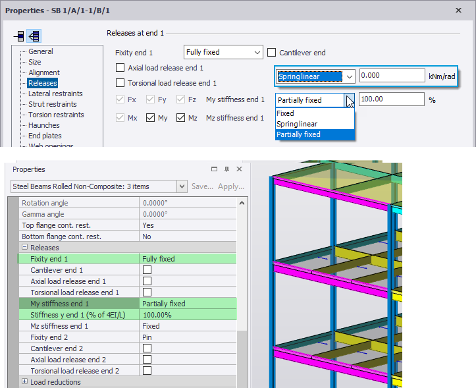Screen dimensions: 476x388
Task: Pin the Properties panel with the auto-hide icon
Action: tap(226, 169)
